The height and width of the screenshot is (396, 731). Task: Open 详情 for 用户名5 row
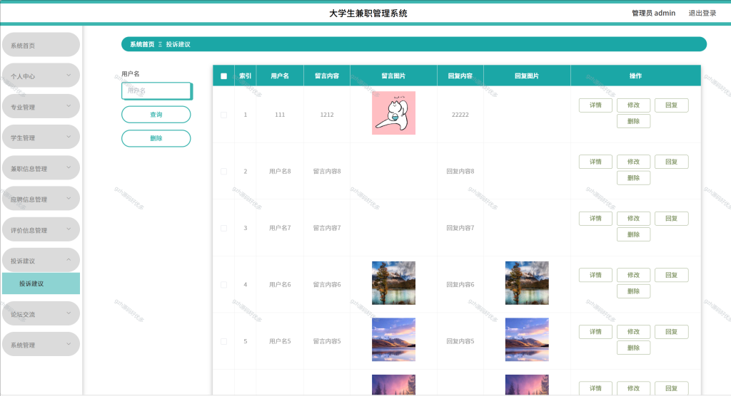coord(595,332)
